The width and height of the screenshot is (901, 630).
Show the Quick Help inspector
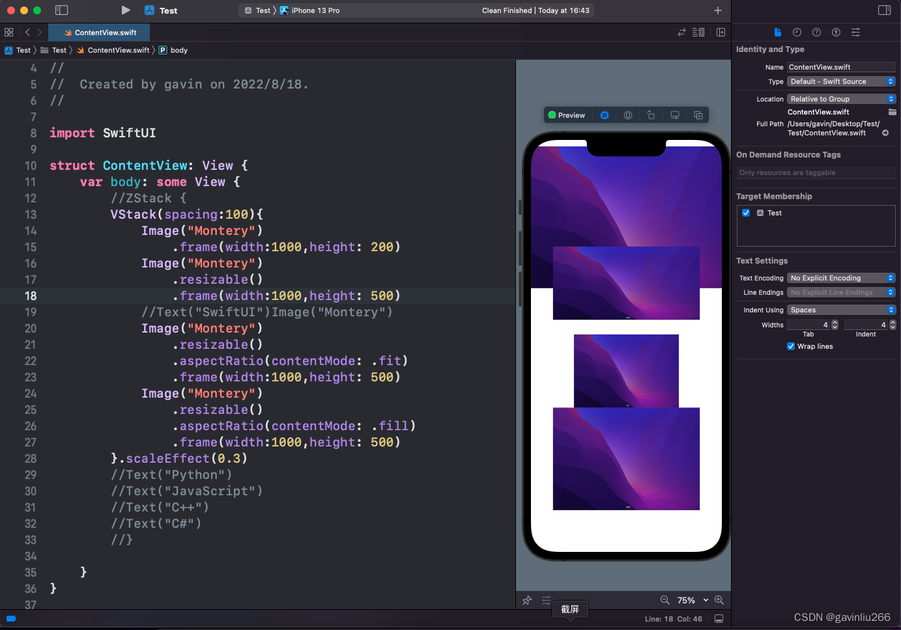pos(816,32)
